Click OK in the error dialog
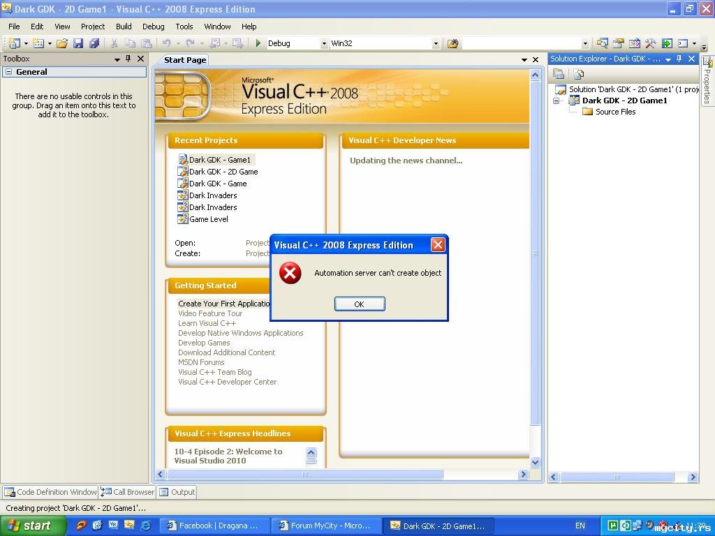 (x=360, y=304)
